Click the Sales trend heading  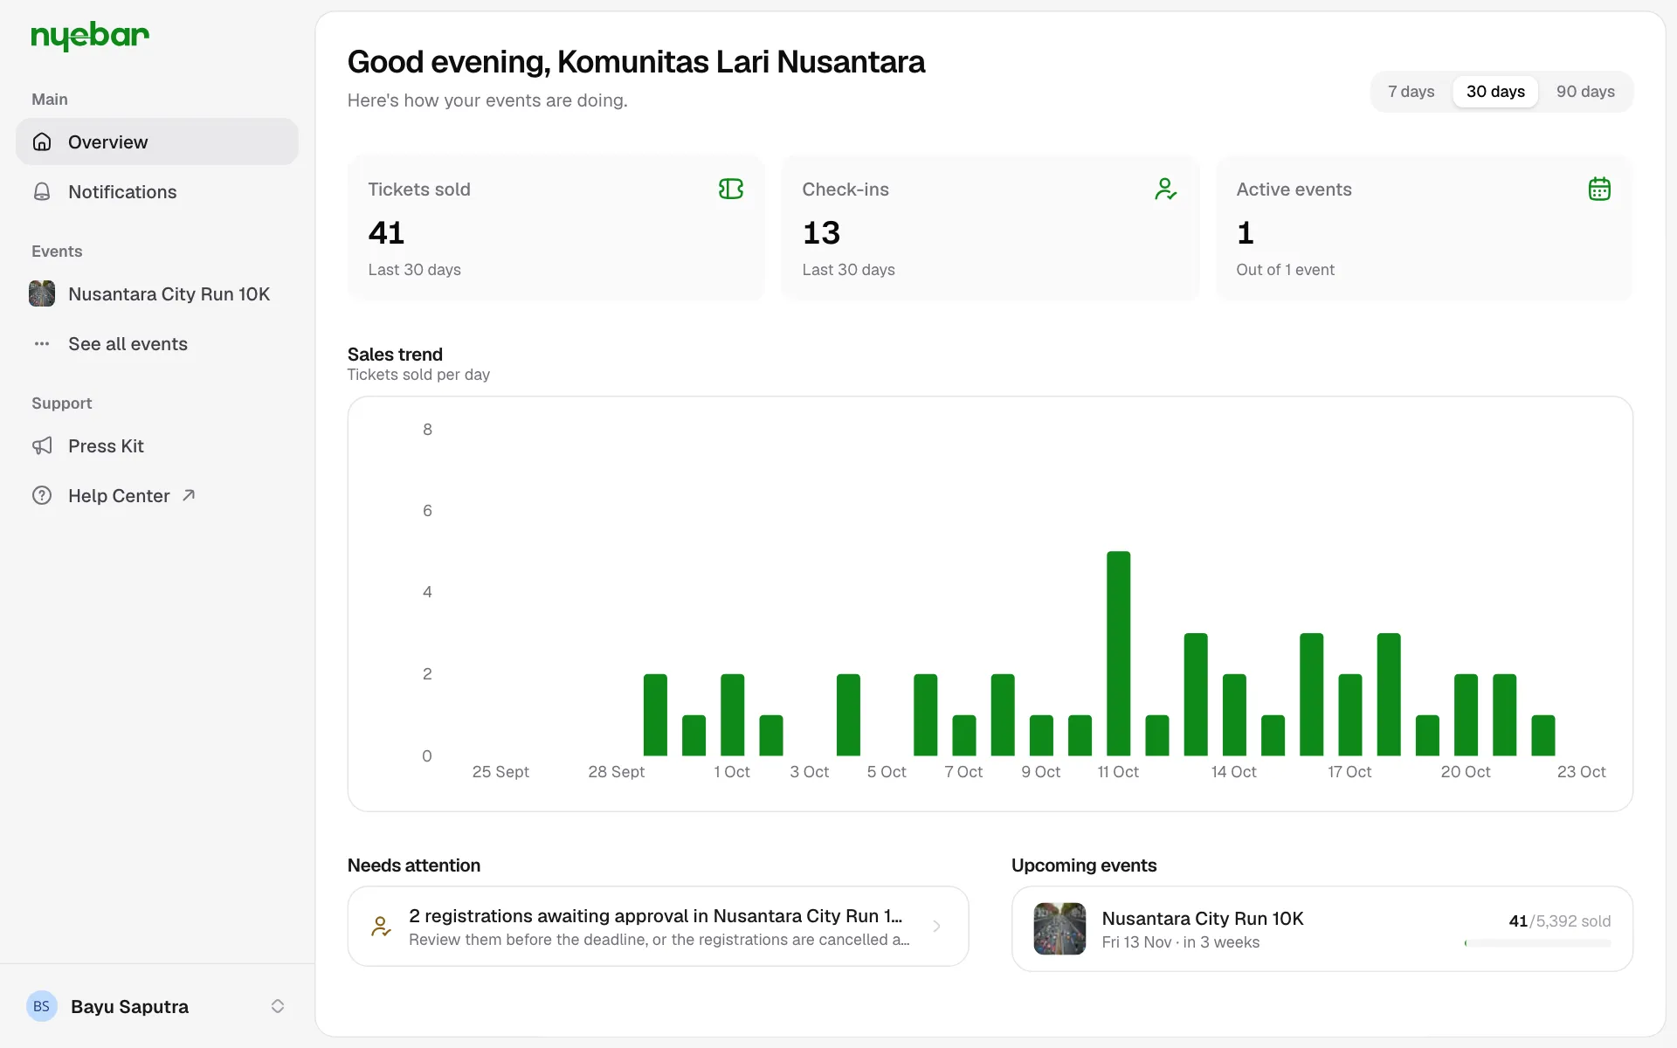(x=395, y=354)
